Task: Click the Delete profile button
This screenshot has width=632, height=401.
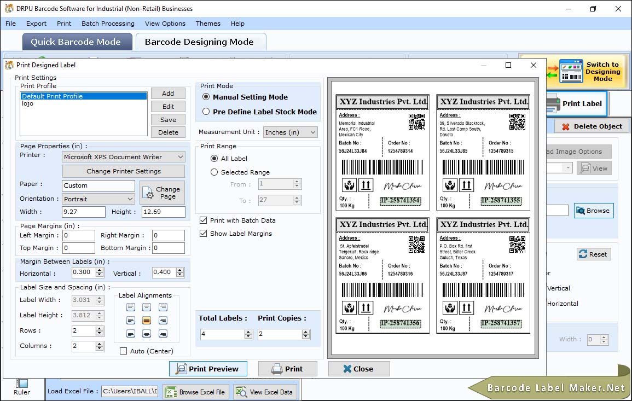Action: [168, 132]
